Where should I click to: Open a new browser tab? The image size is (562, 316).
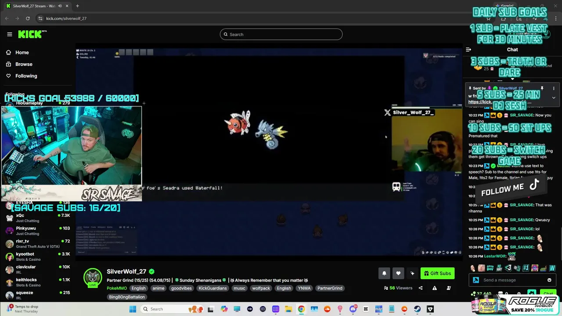pyautogui.click(x=77, y=6)
